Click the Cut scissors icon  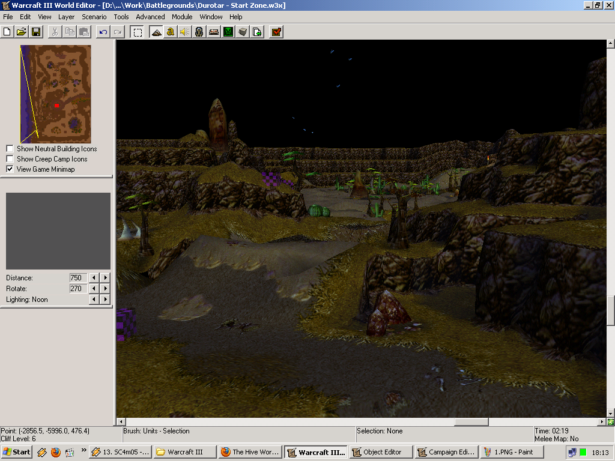pos(55,32)
